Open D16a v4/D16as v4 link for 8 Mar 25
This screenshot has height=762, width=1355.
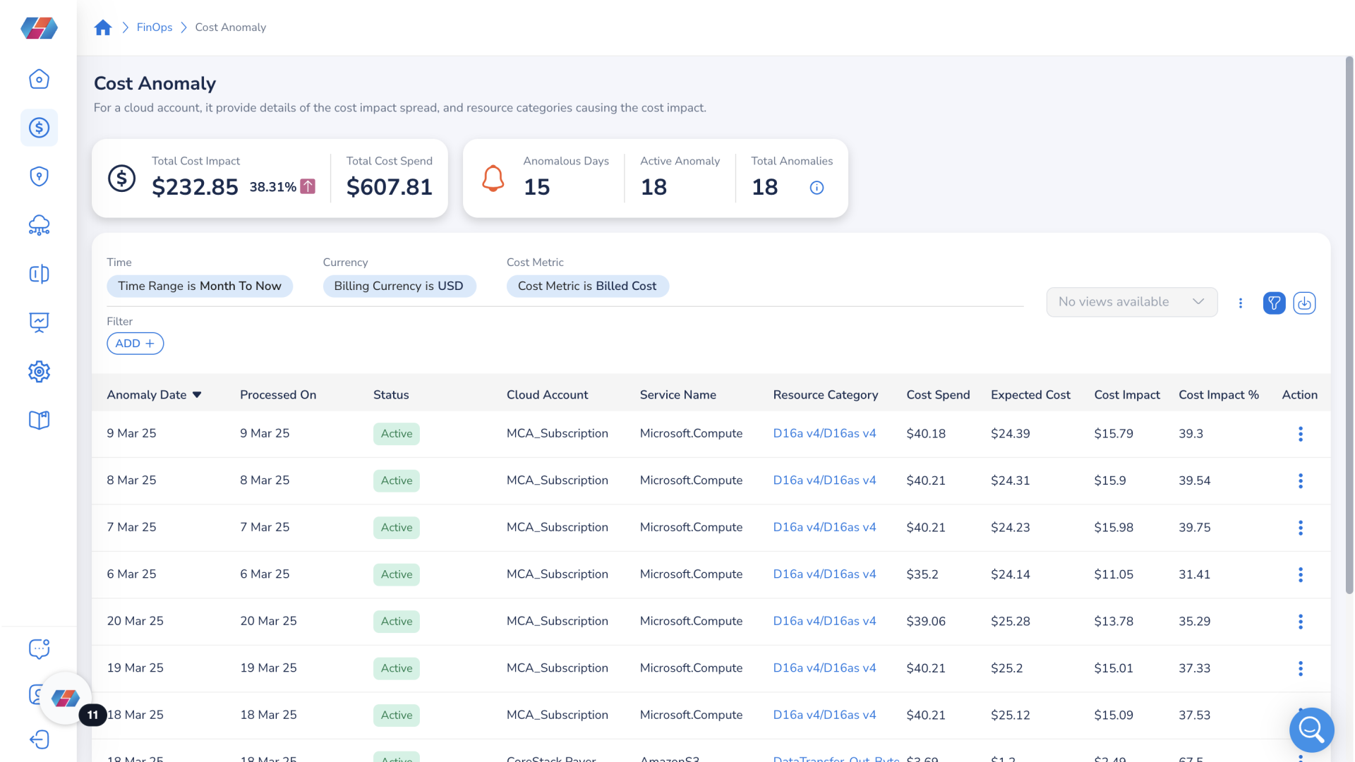click(824, 480)
